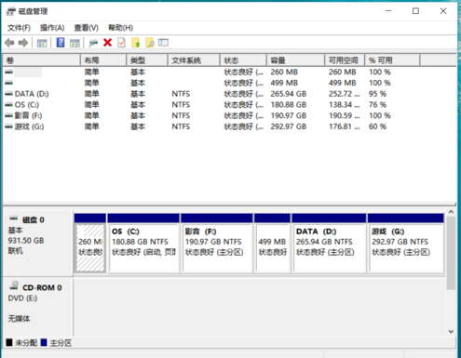The height and width of the screenshot is (358, 461).
Task: Click the CD-ROM 0 disc icon
Action: pyautogui.click(x=14, y=285)
